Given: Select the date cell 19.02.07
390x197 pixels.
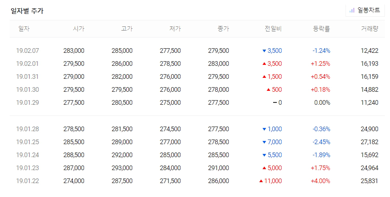Looking at the screenshot, I should 28,51.
